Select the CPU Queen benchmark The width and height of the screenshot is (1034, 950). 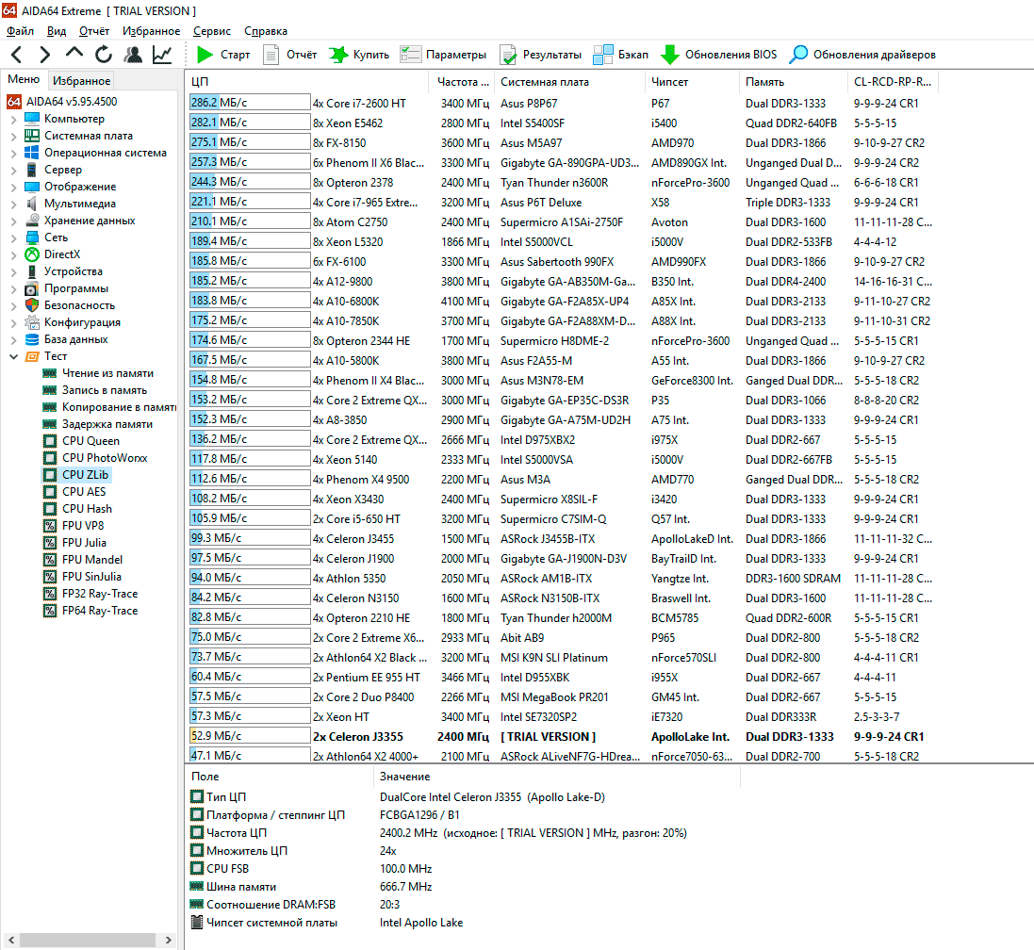coord(90,441)
